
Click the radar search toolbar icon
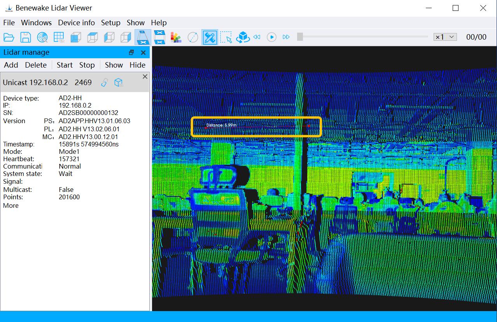(x=42, y=37)
